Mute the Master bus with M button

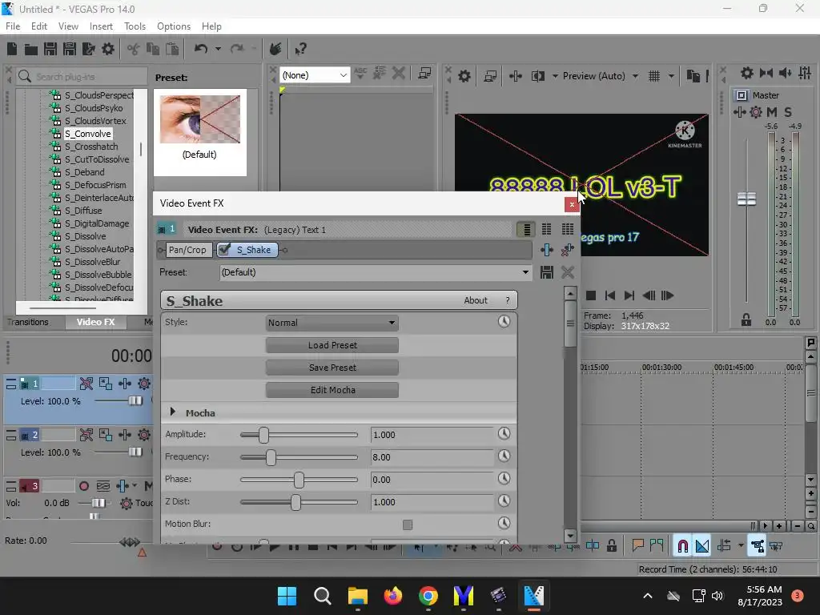click(771, 112)
